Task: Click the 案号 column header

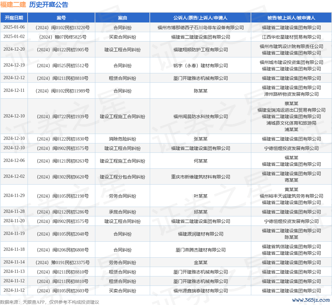Action: [61, 18]
